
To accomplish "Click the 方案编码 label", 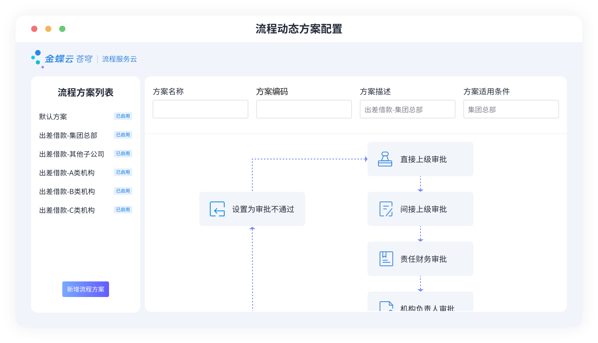I will tap(272, 92).
